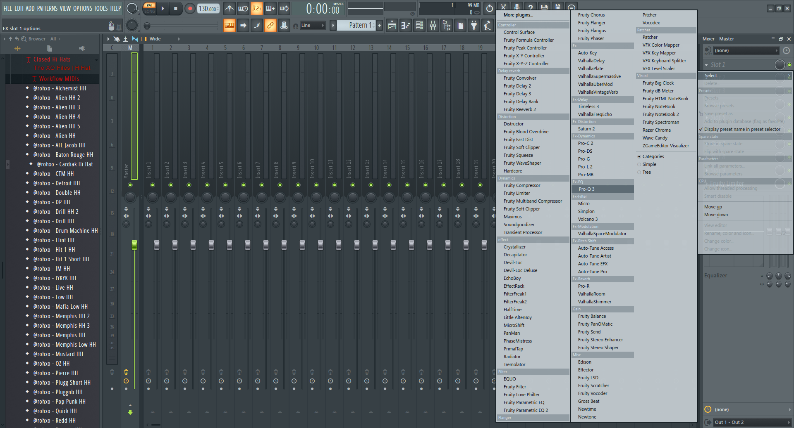Screen dimensions: 794x428
Task: Open the Out 1 - Out 2 output dropdown
Action: click(x=751, y=422)
